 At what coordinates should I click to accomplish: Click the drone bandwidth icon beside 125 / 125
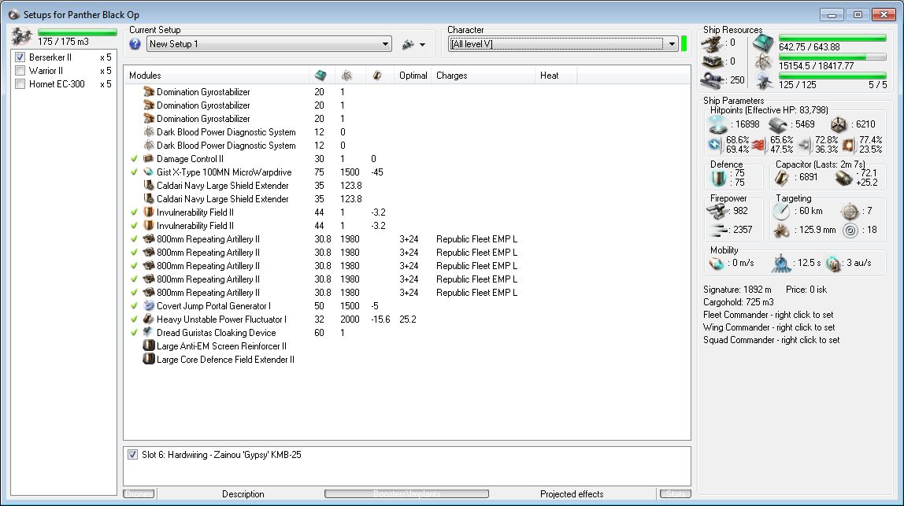(765, 83)
